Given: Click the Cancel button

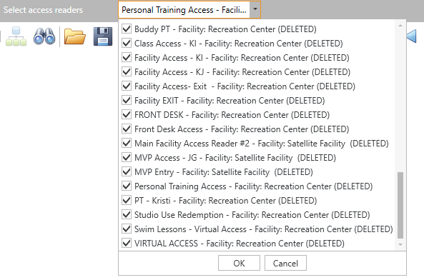Looking at the screenshot, I should point(285,263).
